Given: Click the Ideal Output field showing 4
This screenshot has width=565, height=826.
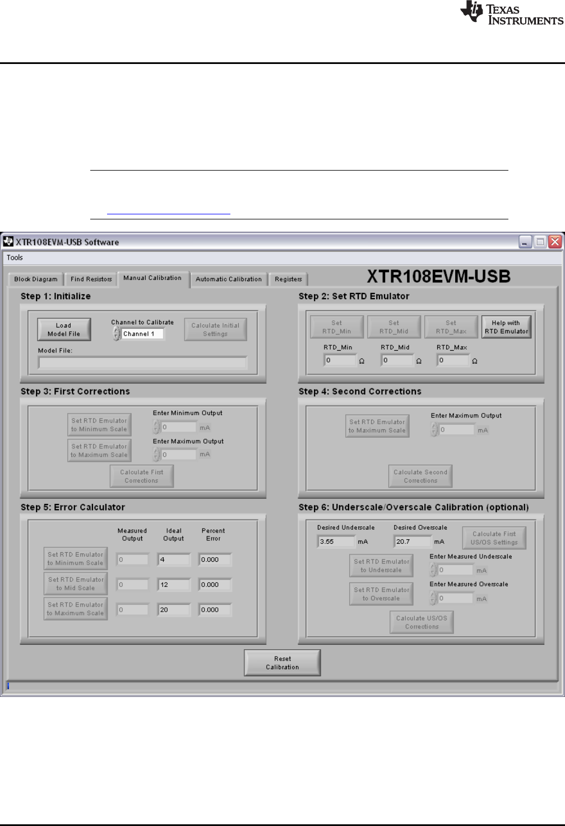Looking at the screenshot, I should click(174, 559).
